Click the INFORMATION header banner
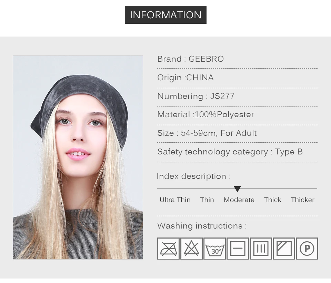The image size is (331, 283). coord(165,15)
